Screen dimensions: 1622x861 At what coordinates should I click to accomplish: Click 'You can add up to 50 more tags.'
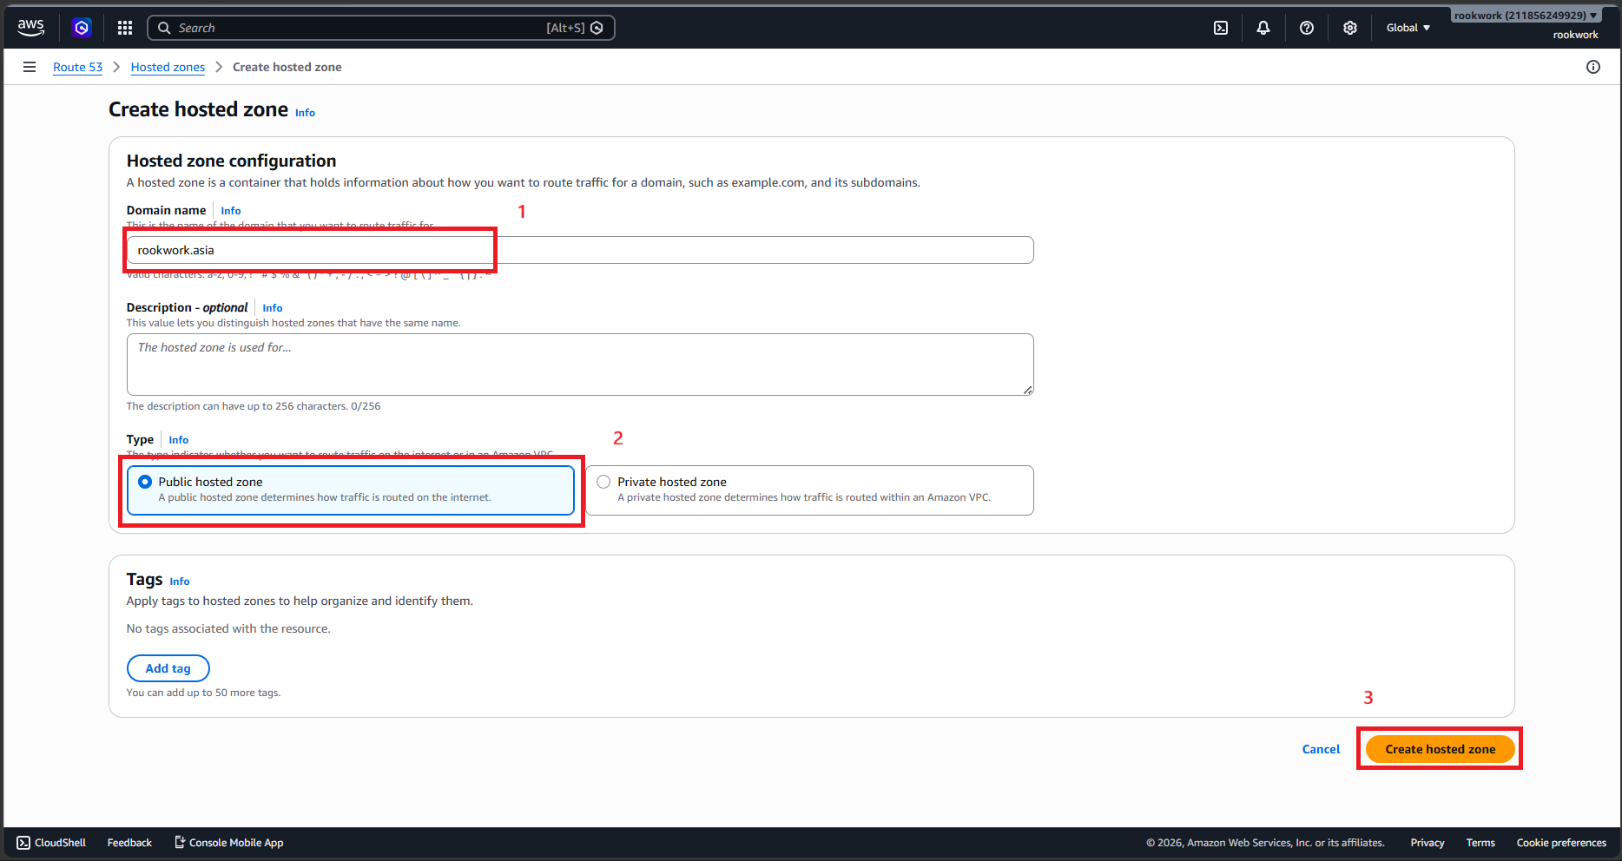pos(203,693)
